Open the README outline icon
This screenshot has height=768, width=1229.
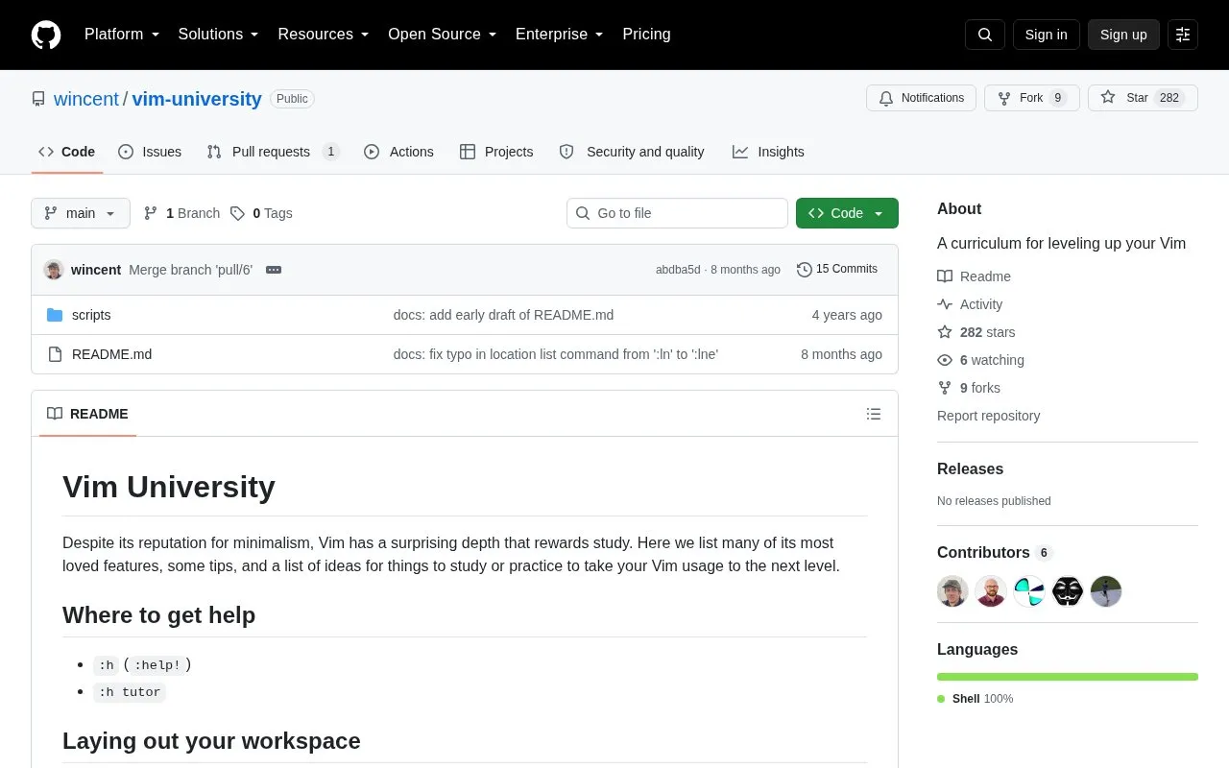[874, 414]
